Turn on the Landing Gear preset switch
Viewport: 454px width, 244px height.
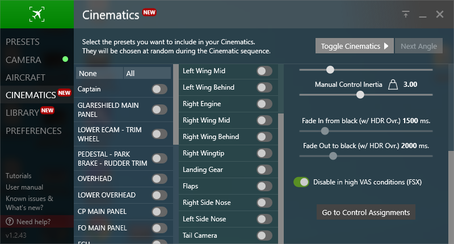click(264, 170)
